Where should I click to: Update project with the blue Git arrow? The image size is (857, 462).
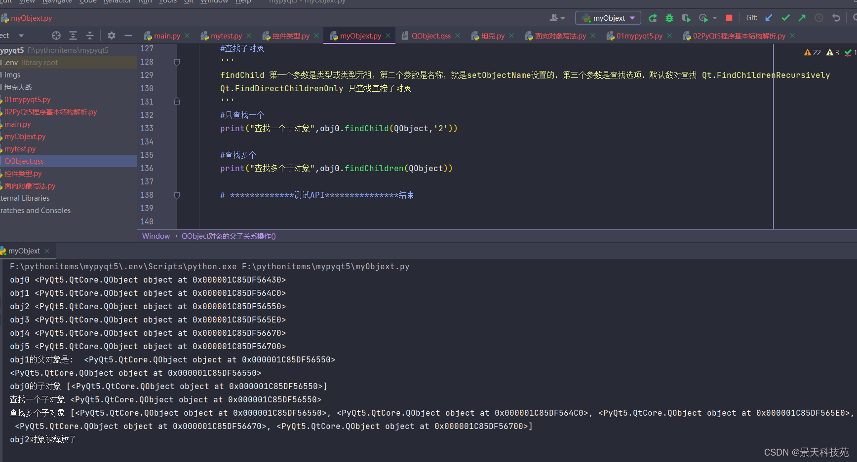point(769,18)
